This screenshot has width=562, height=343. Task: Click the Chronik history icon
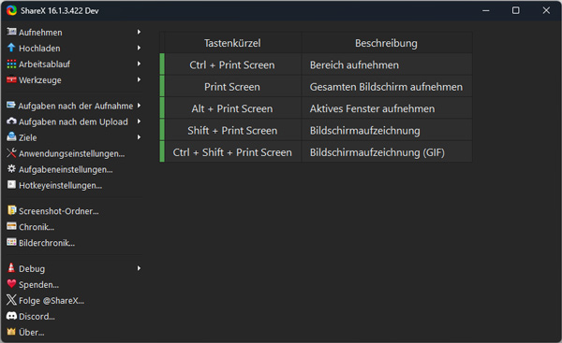11,226
